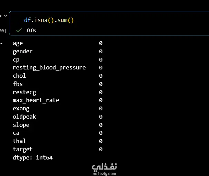Open the output more actions ellipsis
Screen dimensions: 209x176
click(x=1, y=43)
